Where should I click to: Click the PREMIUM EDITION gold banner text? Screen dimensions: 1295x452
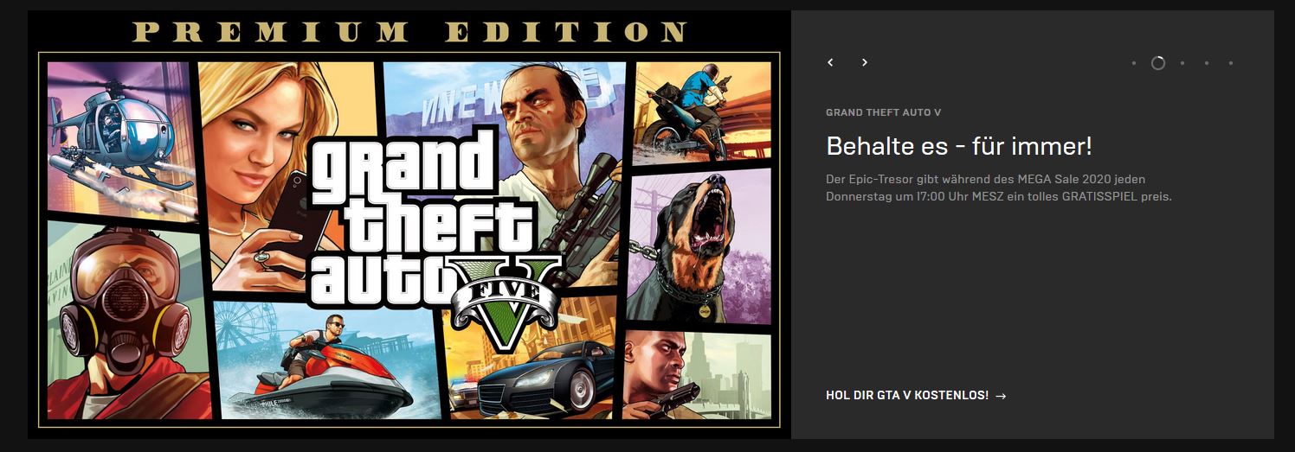pyautogui.click(x=409, y=33)
